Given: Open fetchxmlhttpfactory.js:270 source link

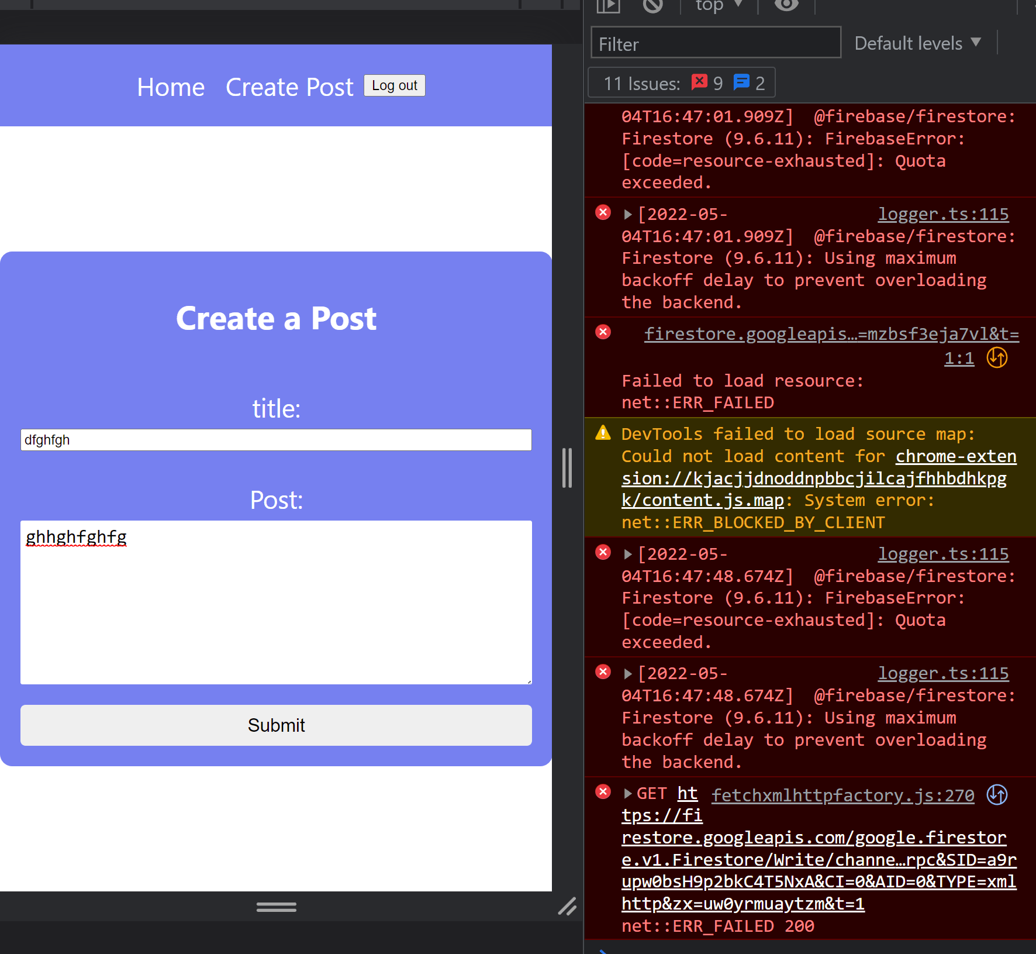Looking at the screenshot, I should 842,795.
